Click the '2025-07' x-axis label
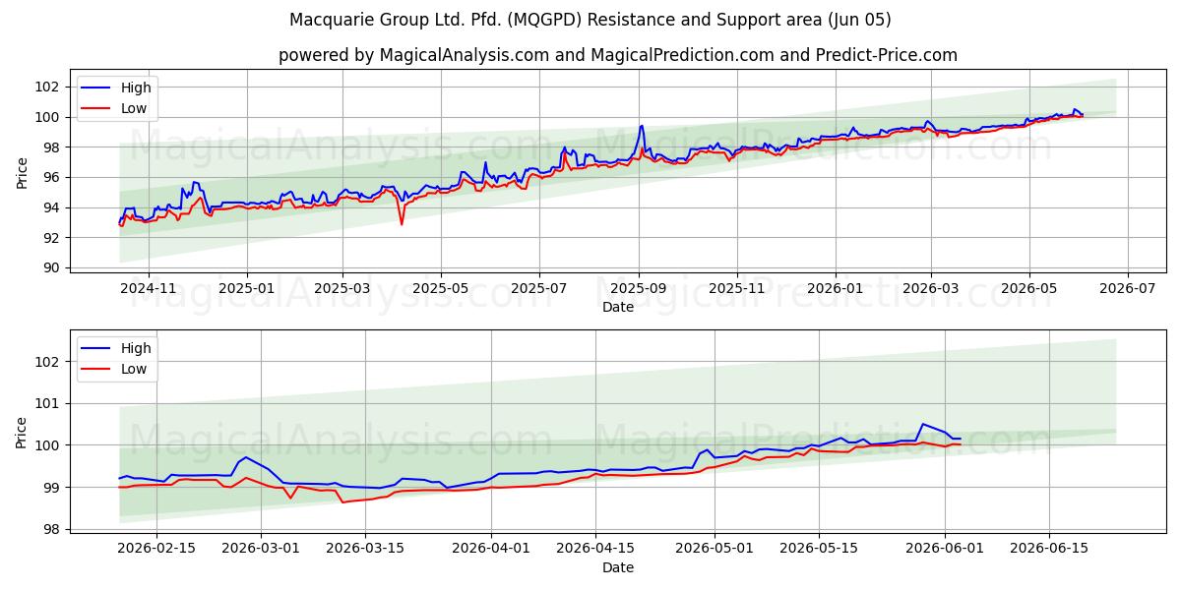Screen dimensions: 1181x590 pos(538,289)
